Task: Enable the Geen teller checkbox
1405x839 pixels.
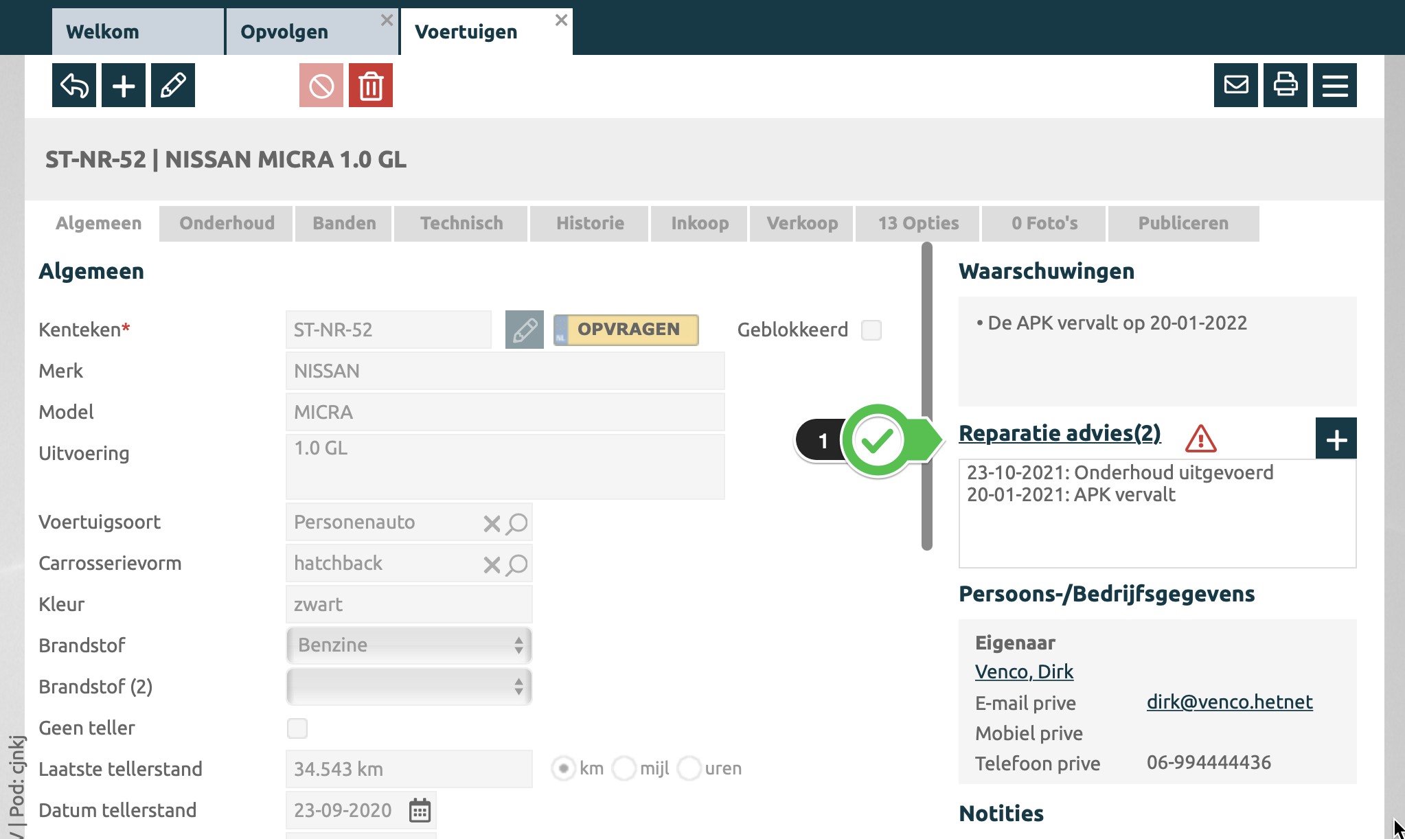Action: tap(297, 728)
